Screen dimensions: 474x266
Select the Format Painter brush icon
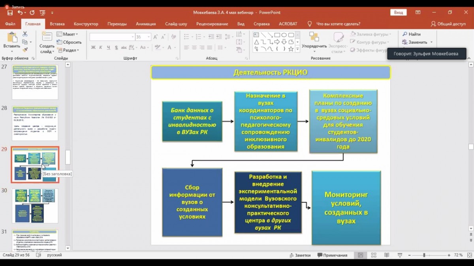click(x=25, y=50)
